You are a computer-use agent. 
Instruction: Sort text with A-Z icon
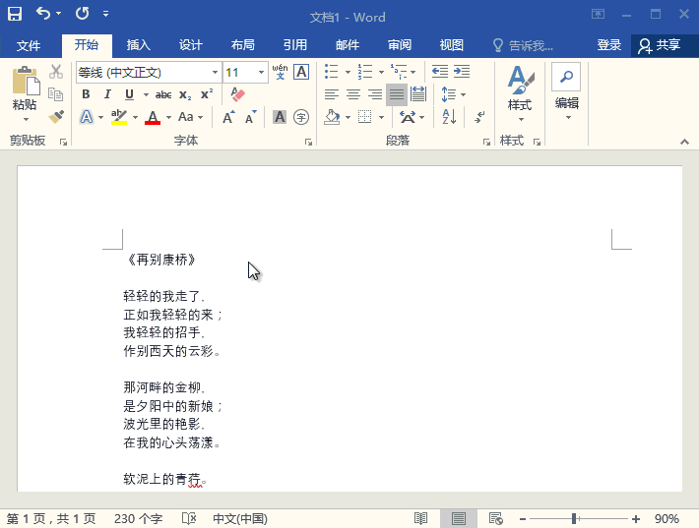point(449,117)
